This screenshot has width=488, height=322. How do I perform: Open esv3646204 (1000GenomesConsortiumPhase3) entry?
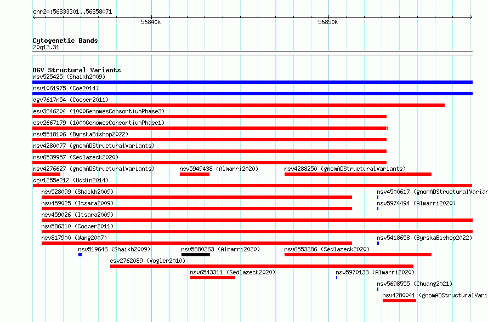coord(99,111)
